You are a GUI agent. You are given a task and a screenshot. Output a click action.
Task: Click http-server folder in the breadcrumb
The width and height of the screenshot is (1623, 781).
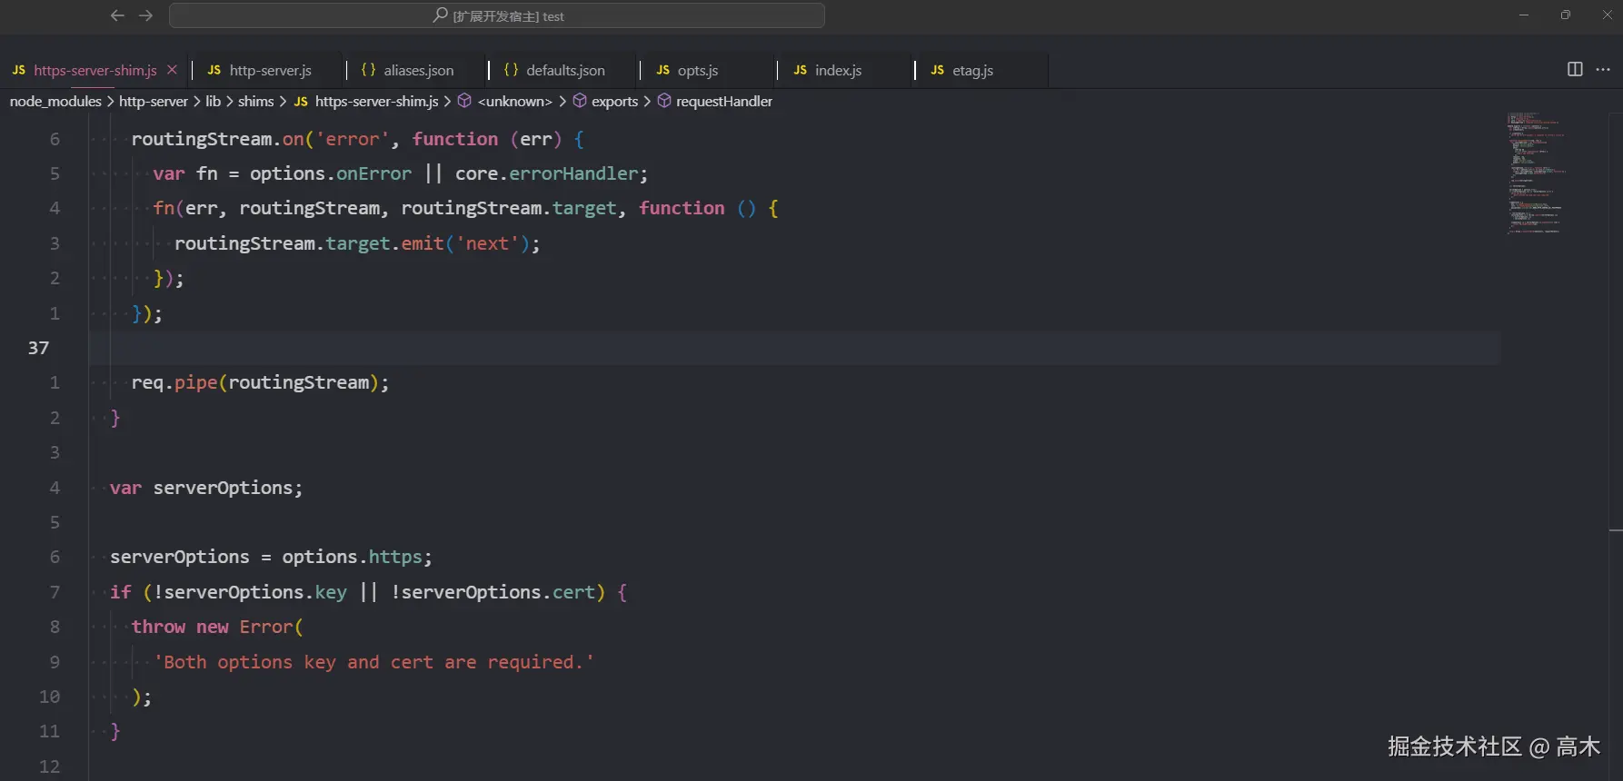coord(154,101)
